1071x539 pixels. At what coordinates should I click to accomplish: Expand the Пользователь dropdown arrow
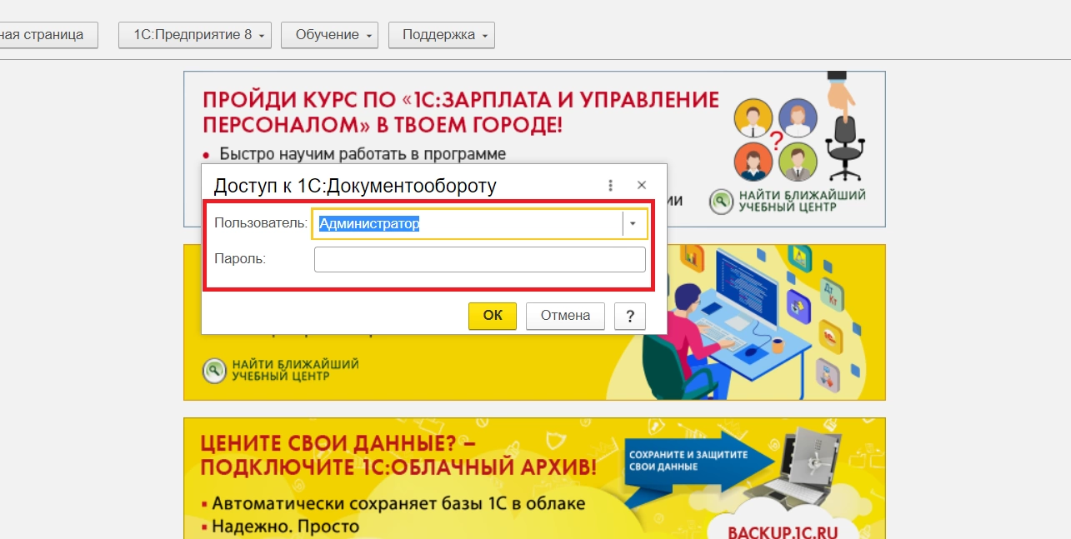(x=633, y=224)
